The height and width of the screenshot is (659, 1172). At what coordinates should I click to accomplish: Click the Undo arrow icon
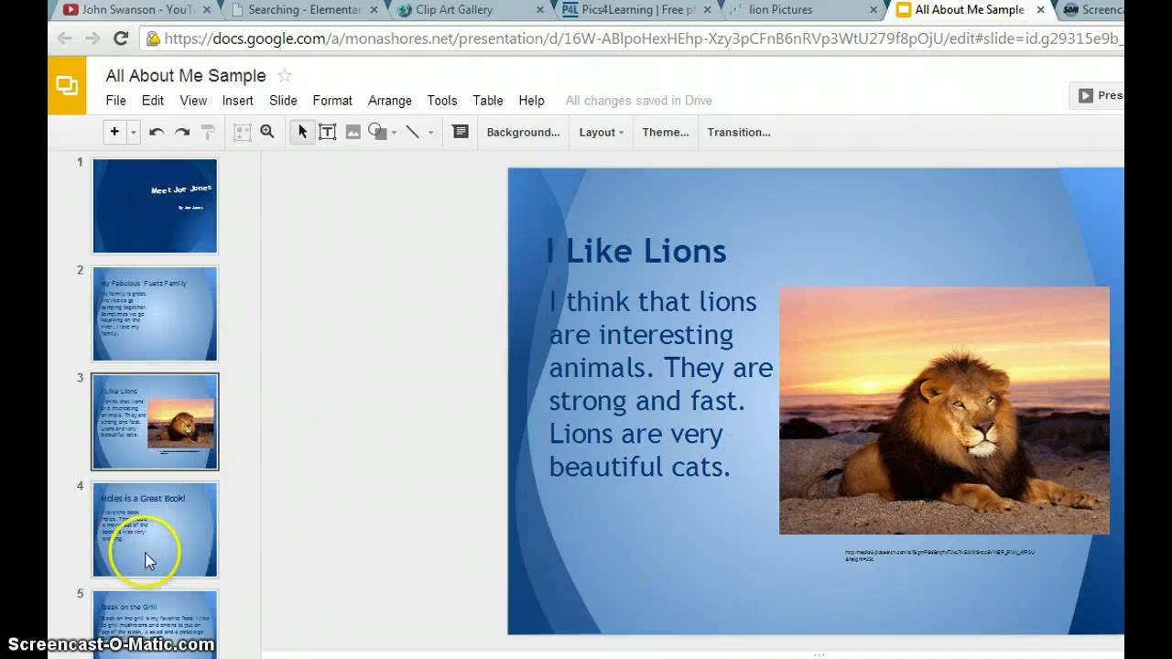coord(157,133)
